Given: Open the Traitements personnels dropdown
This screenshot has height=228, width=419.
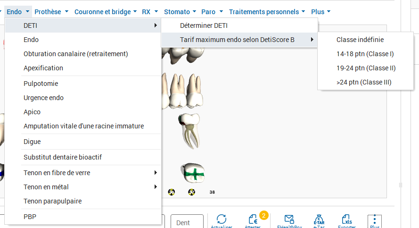Looking at the screenshot, I should (267, 12).
